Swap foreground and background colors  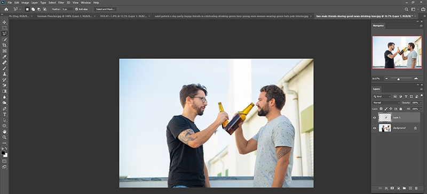pyautogui.click(x=6, y=148)
